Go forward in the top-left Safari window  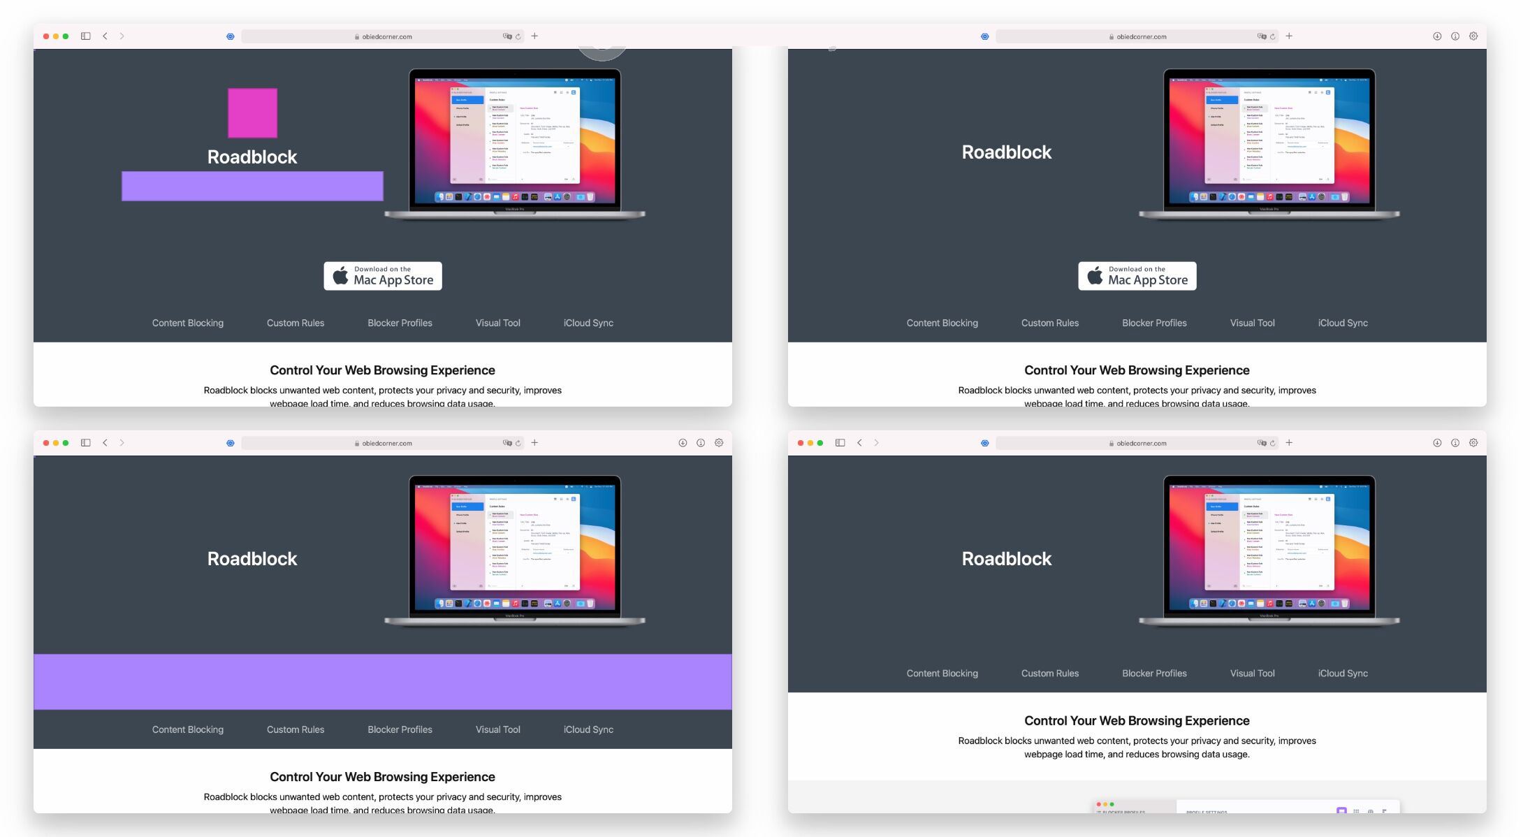pyautogui.click(x=122, y=36)
